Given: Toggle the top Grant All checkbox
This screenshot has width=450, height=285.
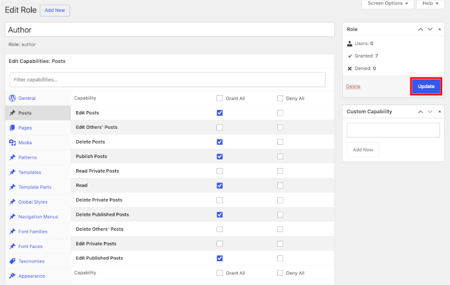Looking at the screenshot, I should [220, 99].
